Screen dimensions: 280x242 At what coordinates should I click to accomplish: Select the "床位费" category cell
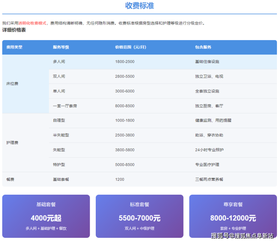click(12, 84)
